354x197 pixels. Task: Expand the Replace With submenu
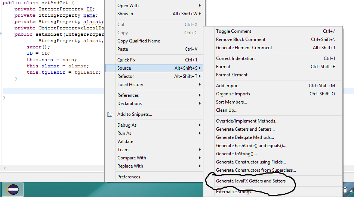pyautogui.click(x=155, y=166)
